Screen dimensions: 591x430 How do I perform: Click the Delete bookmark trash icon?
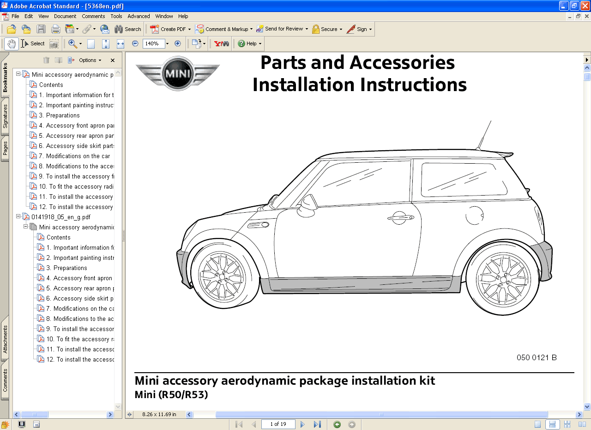pos(46,60)
